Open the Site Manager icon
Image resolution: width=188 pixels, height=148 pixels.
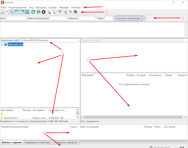pyautogui.click(x=3, y=12)
